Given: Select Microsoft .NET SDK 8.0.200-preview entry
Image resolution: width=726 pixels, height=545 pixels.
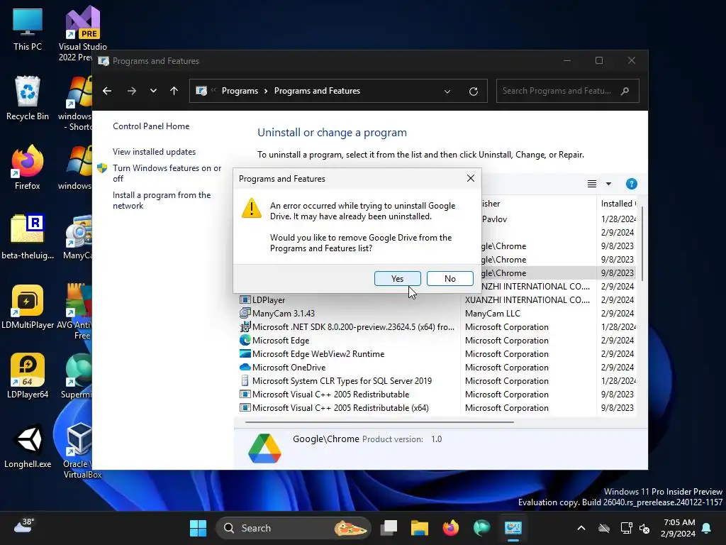Looking at the screenshot, I should tap(353, 326).
